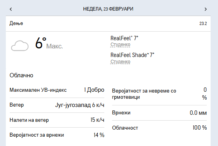Select the Налети на ветер row
The height and width of the screenshot is (146, 218).
tap(57, 120)
